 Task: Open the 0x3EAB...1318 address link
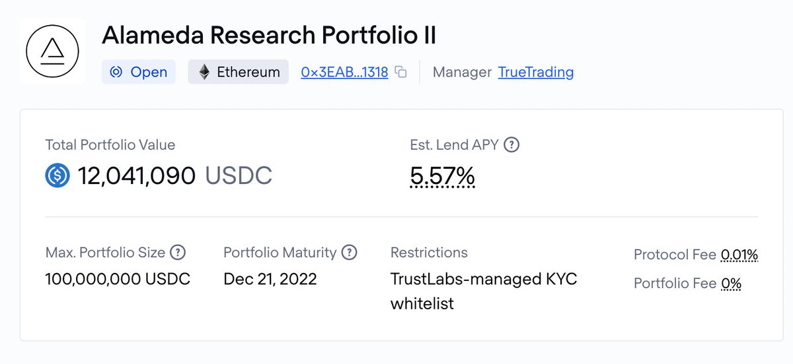tap(344, 72)
